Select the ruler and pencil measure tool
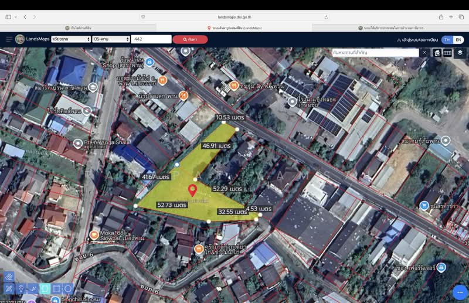Viewport: 469px width, 303px height. (9, 288)
